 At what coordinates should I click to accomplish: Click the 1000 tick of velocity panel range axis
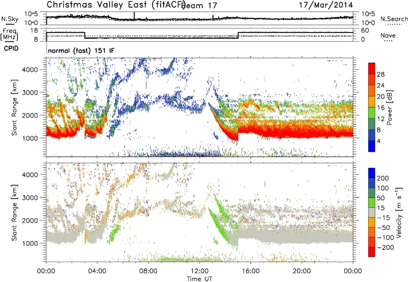(30, 243)
